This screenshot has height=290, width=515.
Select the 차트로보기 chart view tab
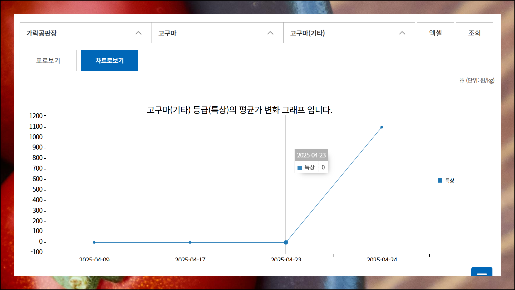[110, 61]
